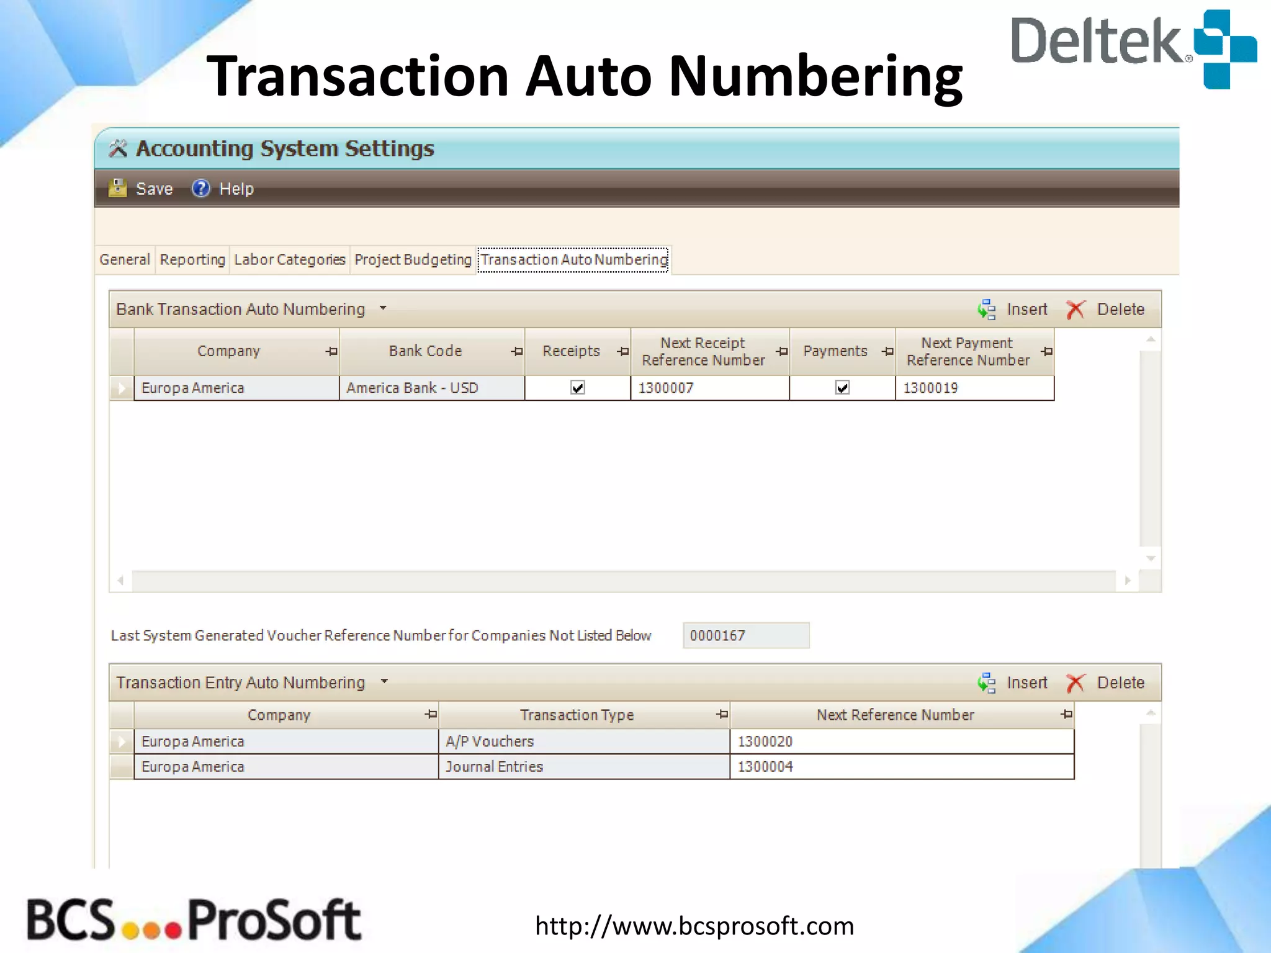Click Transaction Entry grid scroll up arrow
1271x953 pixels.
coord(1151,714)
